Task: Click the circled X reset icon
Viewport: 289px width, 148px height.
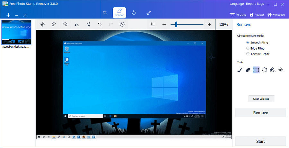Action: coord(122,24)
